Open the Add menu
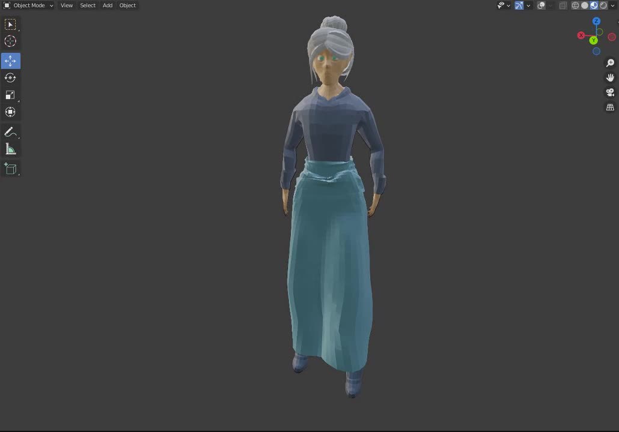Viewport: 619px width, 432px height. (107, 5)
